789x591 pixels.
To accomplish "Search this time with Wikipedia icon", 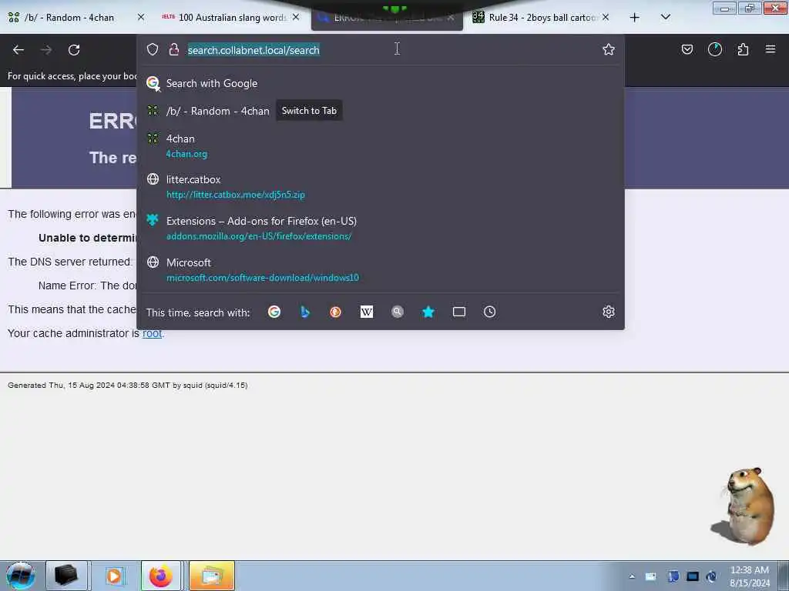I will tap(367, 312).
